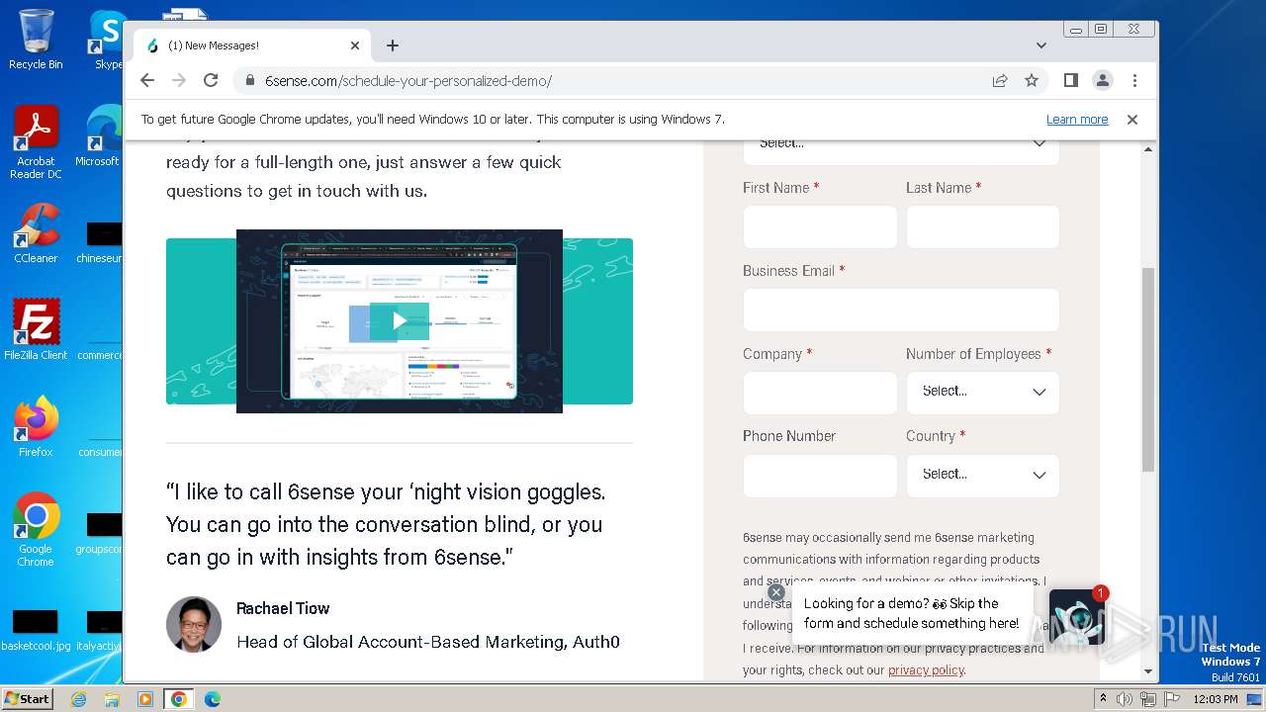The image size is (1266, 712).
Task: Open the Windows Start menu
Action: tap(27, 698)
